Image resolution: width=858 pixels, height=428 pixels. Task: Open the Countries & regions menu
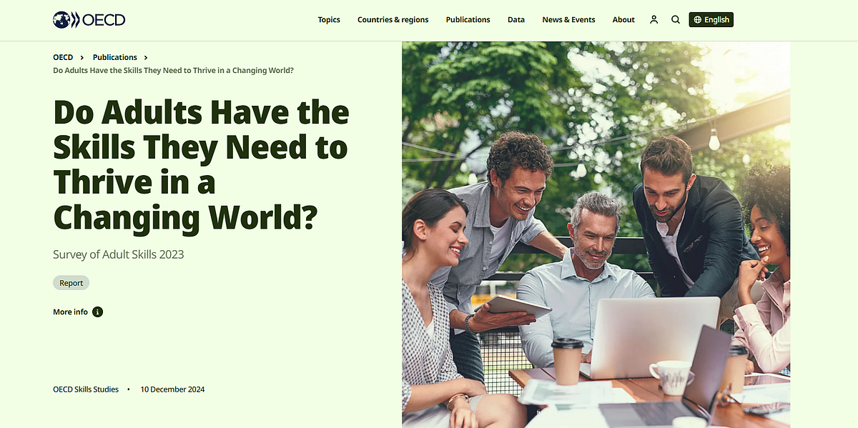tap(393, 20)
